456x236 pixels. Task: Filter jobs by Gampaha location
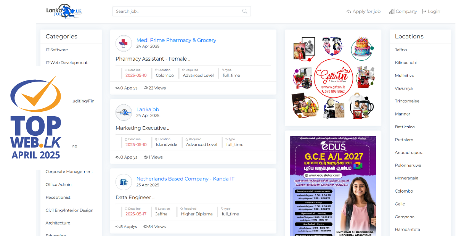pos(405,217)
